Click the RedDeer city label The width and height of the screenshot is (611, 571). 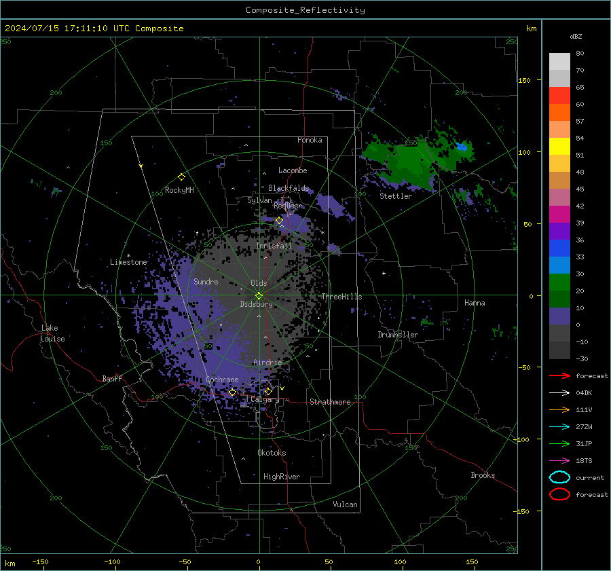[x=288, y=206]
